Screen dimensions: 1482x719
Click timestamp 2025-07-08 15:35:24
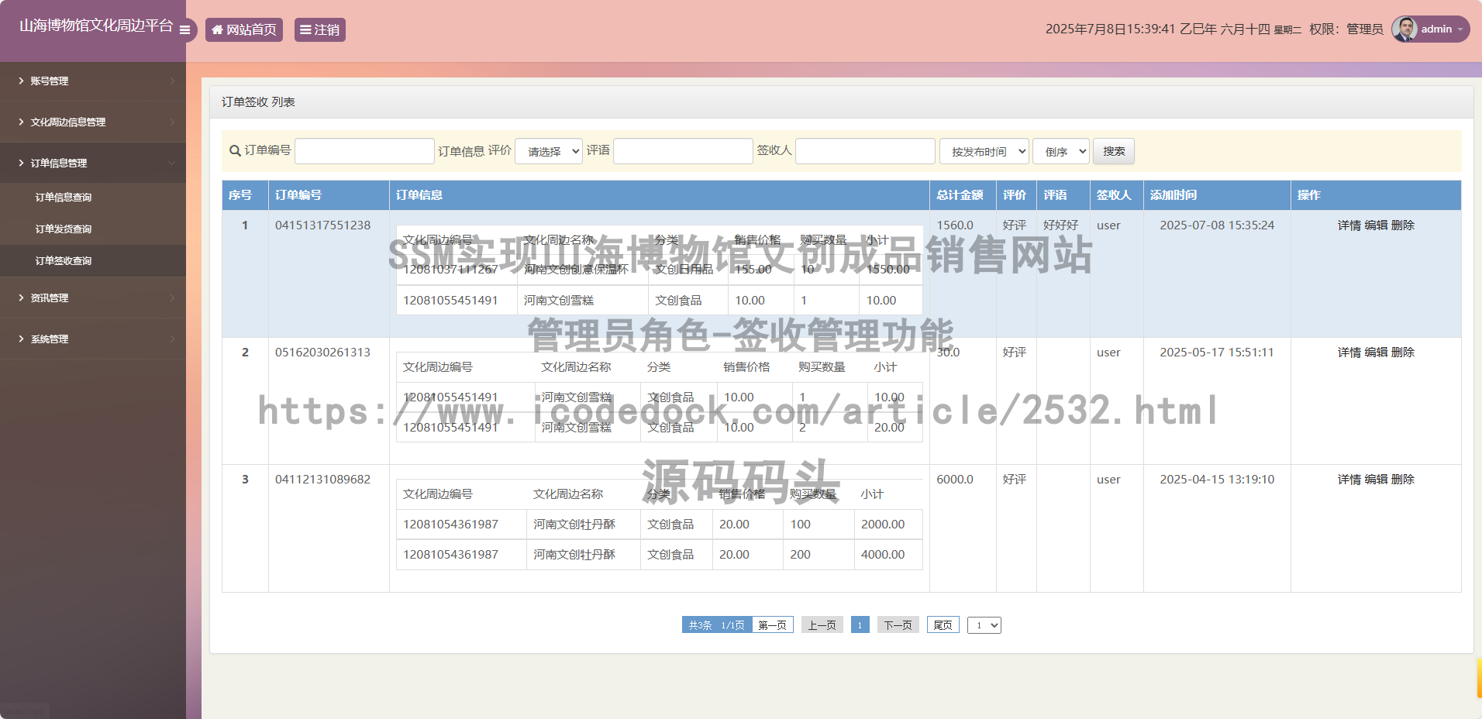(1217, 225)
